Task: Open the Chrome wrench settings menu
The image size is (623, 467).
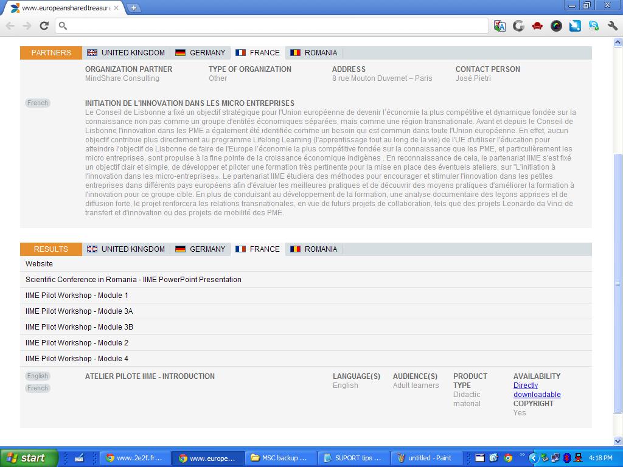Action: pos(612,26)
